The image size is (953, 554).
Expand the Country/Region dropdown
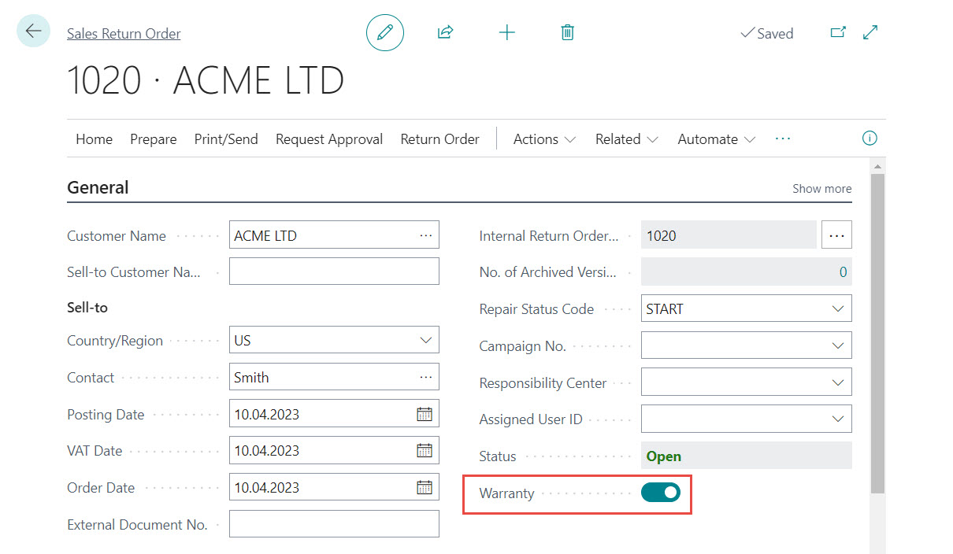425,341
